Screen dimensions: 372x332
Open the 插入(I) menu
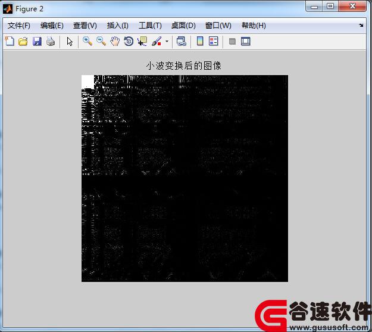pyautogui.click(x=118, y=26)
